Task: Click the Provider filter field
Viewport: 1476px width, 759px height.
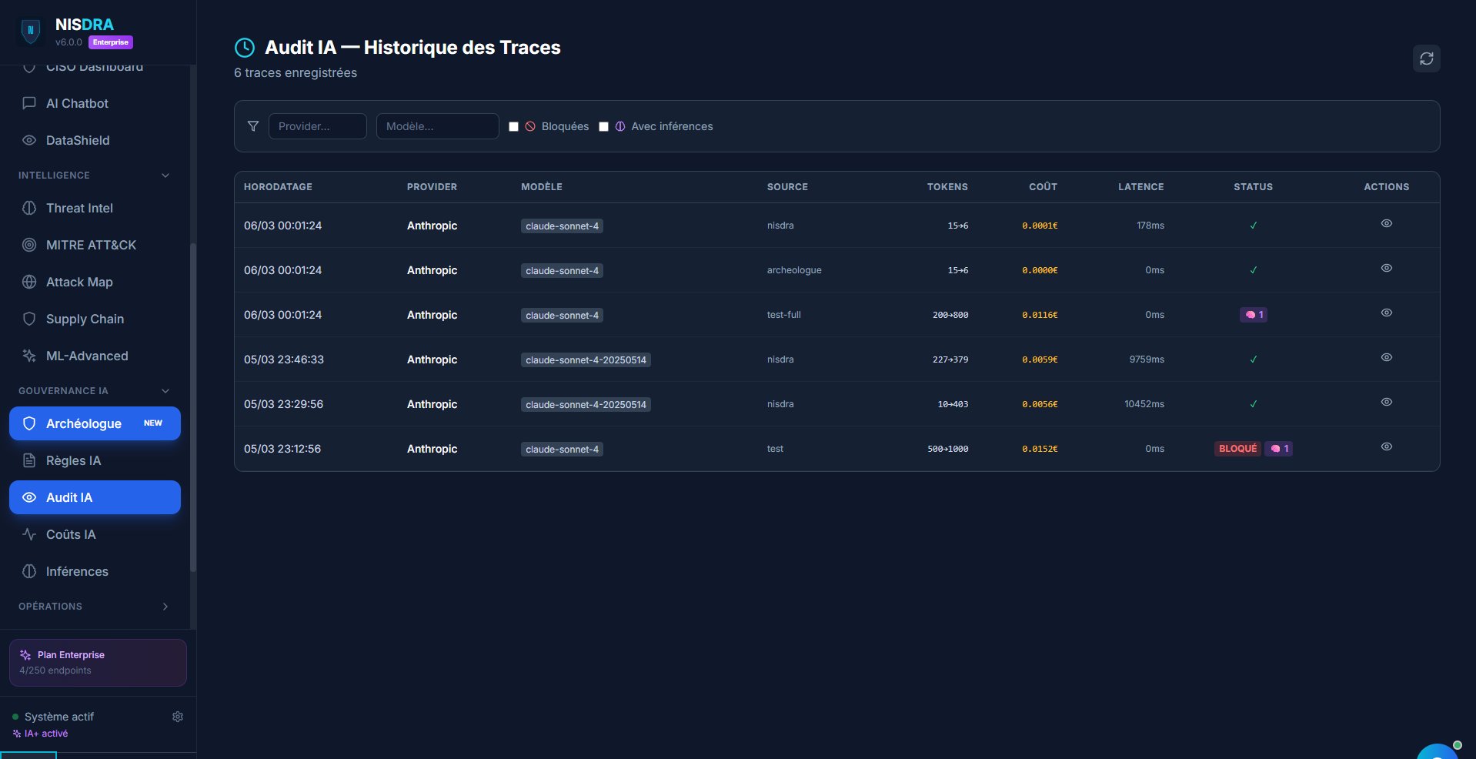Action: pos(317,126)
